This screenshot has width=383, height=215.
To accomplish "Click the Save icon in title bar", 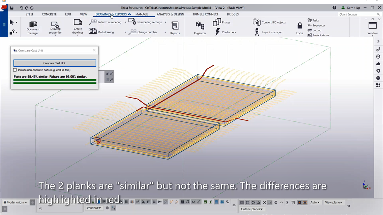I will point(12,8).
